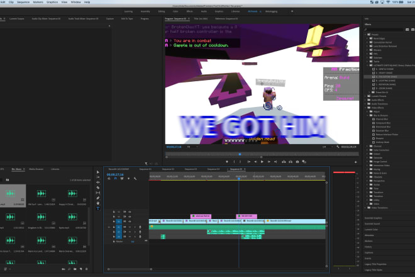Click Go to In point button

tap(249, 162)
